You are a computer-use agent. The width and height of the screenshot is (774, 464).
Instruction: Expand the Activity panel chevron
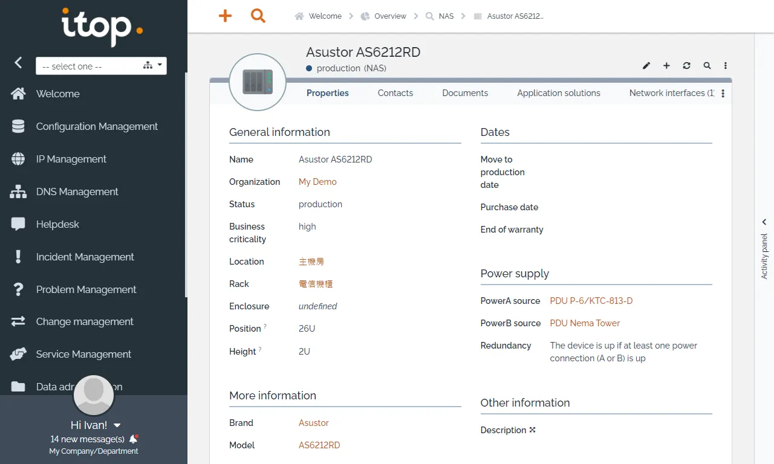(764, 222)
